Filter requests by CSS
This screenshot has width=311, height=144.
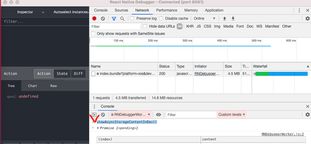[207, 26]
